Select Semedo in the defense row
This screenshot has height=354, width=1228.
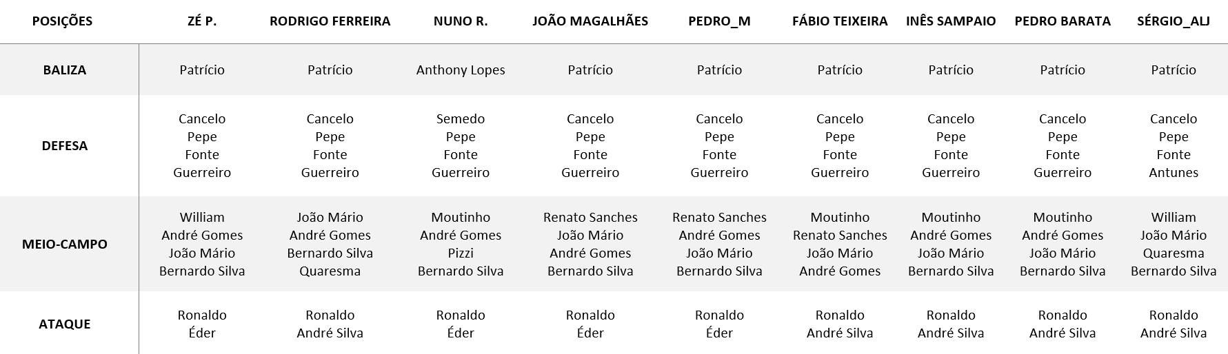click(461, 119)
